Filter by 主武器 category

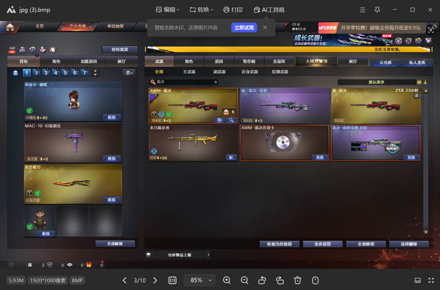click(x=189, y=72)
